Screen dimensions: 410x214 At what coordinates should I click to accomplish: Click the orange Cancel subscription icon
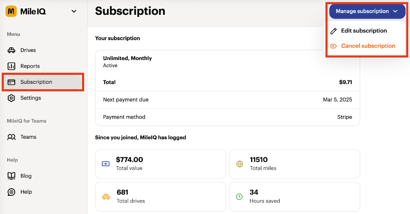[x=334, y=46]
